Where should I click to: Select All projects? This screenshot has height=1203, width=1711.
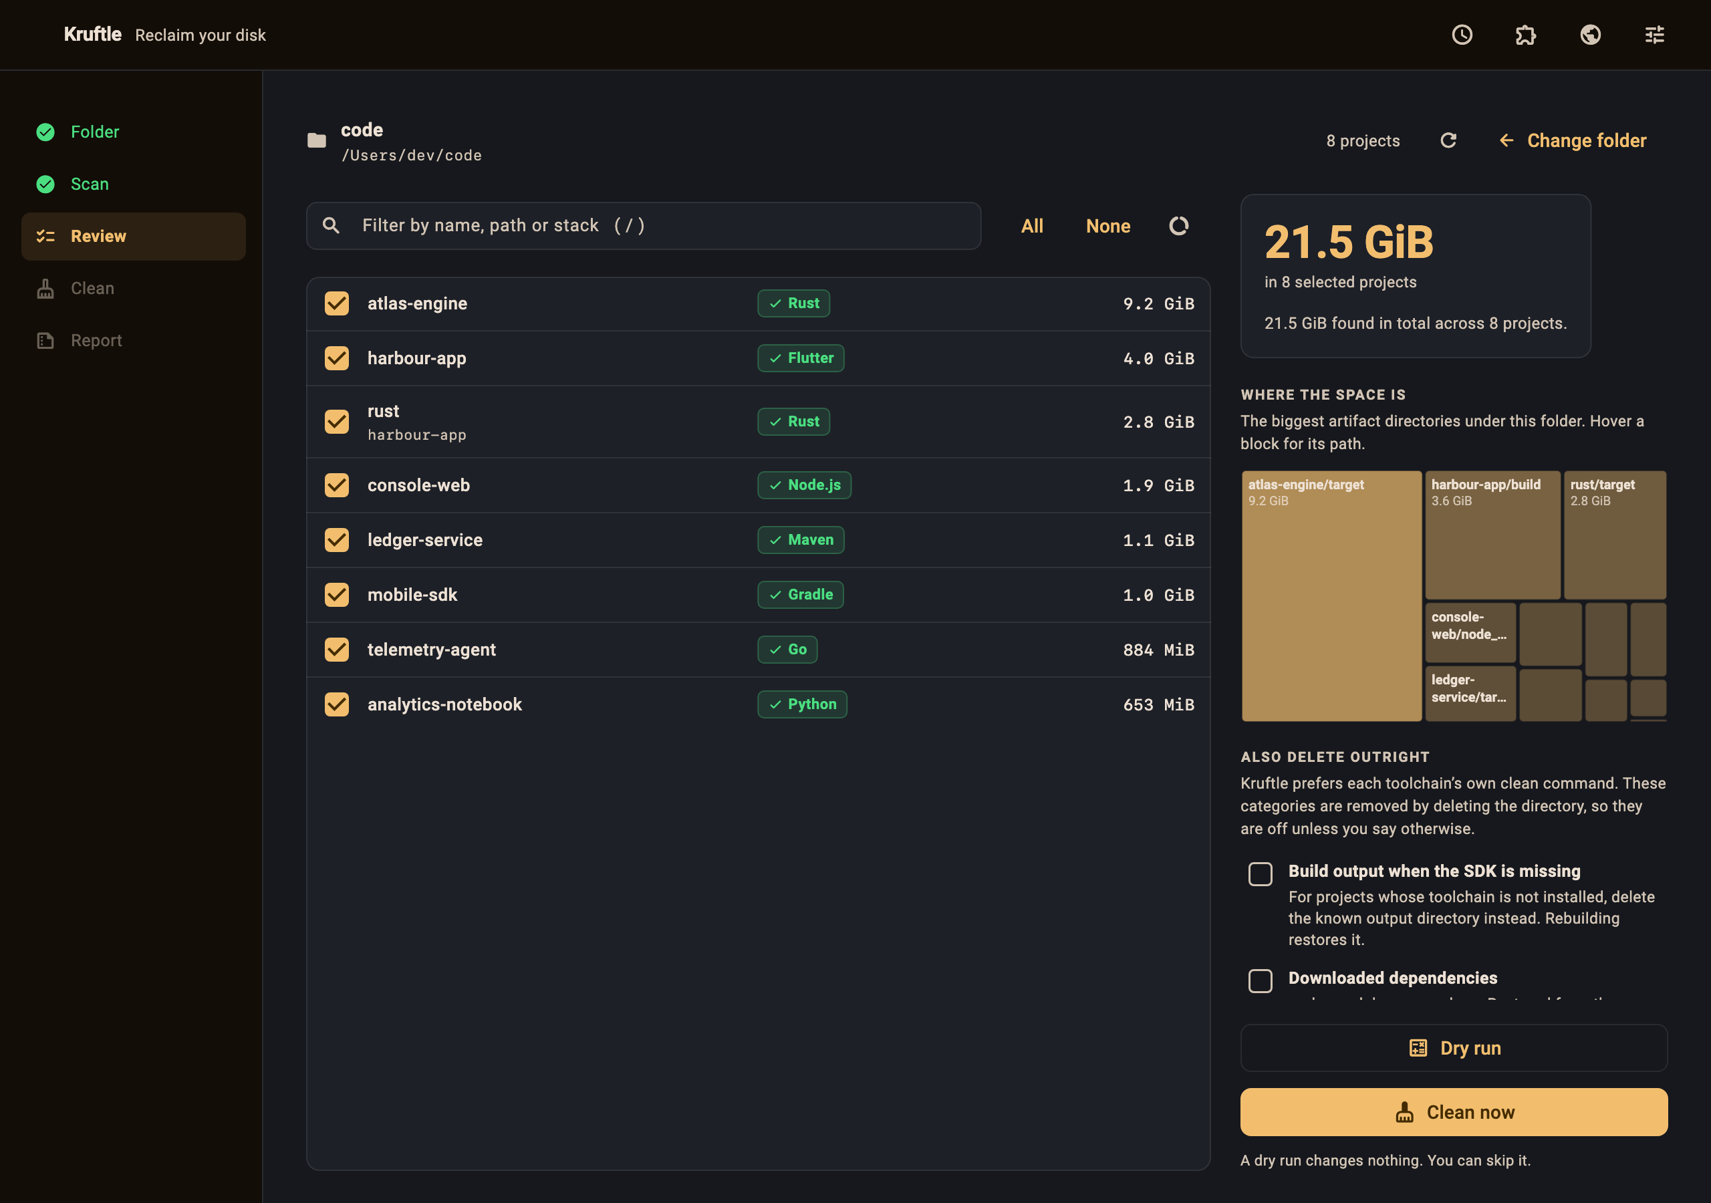pos(1032,226)
